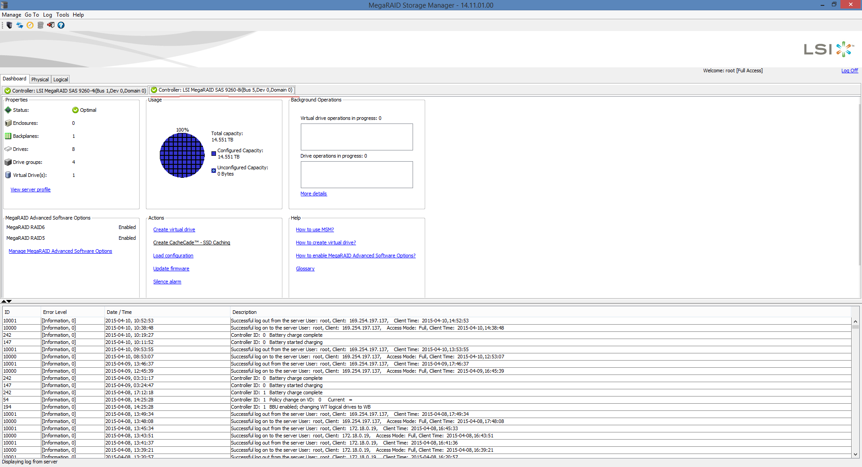Click the log off door toolbar icon
The height and width of the screenshot is (467, 862).
[51, 25]
